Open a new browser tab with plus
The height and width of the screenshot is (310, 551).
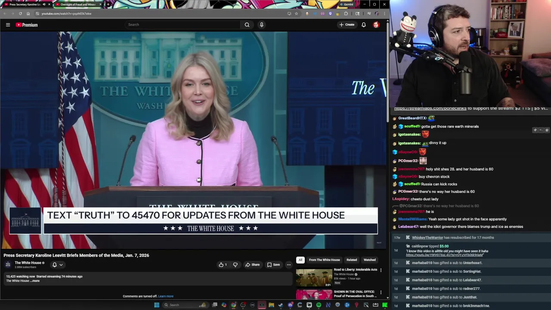click(108, 4)
